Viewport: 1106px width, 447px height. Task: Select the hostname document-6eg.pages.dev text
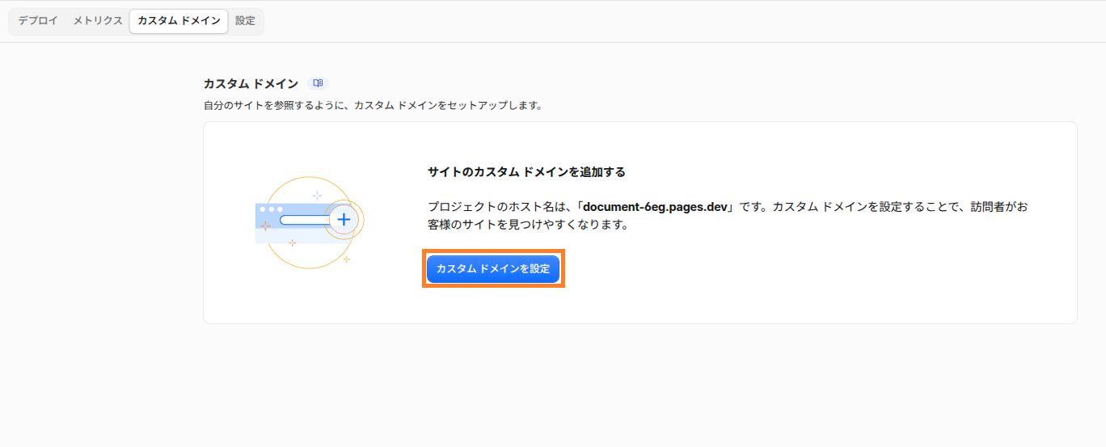[x=657, y=207]
